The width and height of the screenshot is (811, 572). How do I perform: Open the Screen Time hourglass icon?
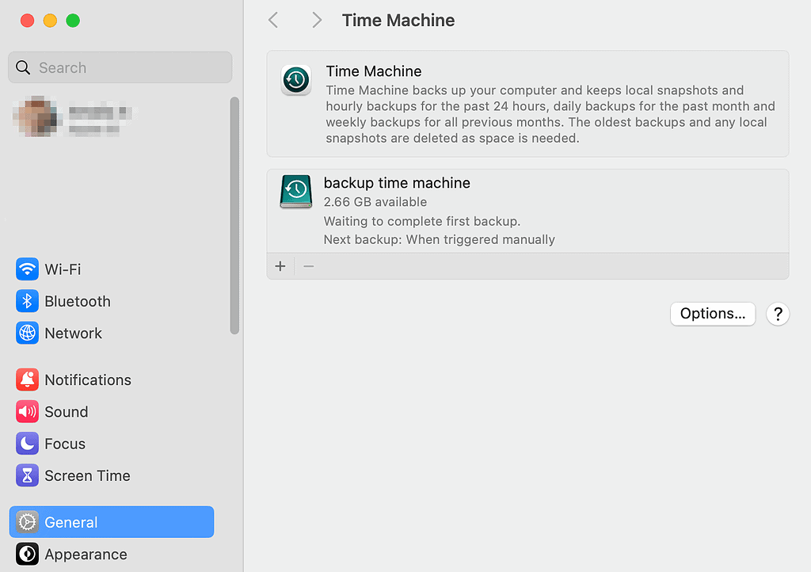click(x=27, y=475)
